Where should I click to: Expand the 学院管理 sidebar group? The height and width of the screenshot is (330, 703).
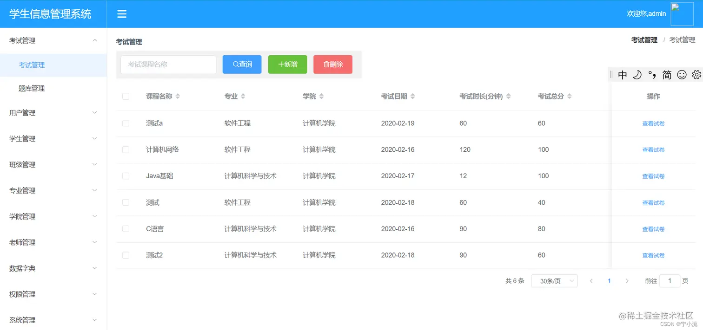[x=53, y=217]
